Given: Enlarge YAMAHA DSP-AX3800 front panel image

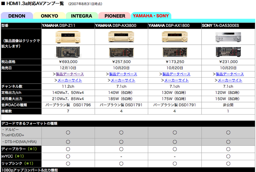Looking at the screenshot, I should 121,37.
